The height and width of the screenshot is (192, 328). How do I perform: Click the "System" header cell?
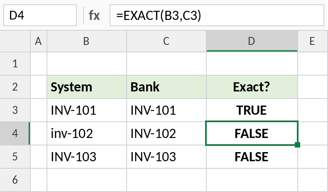click(87, 87)
